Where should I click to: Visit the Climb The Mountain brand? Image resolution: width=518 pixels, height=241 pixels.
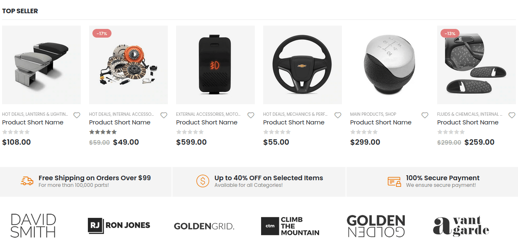pyautogui.click(x=290, y=226)
